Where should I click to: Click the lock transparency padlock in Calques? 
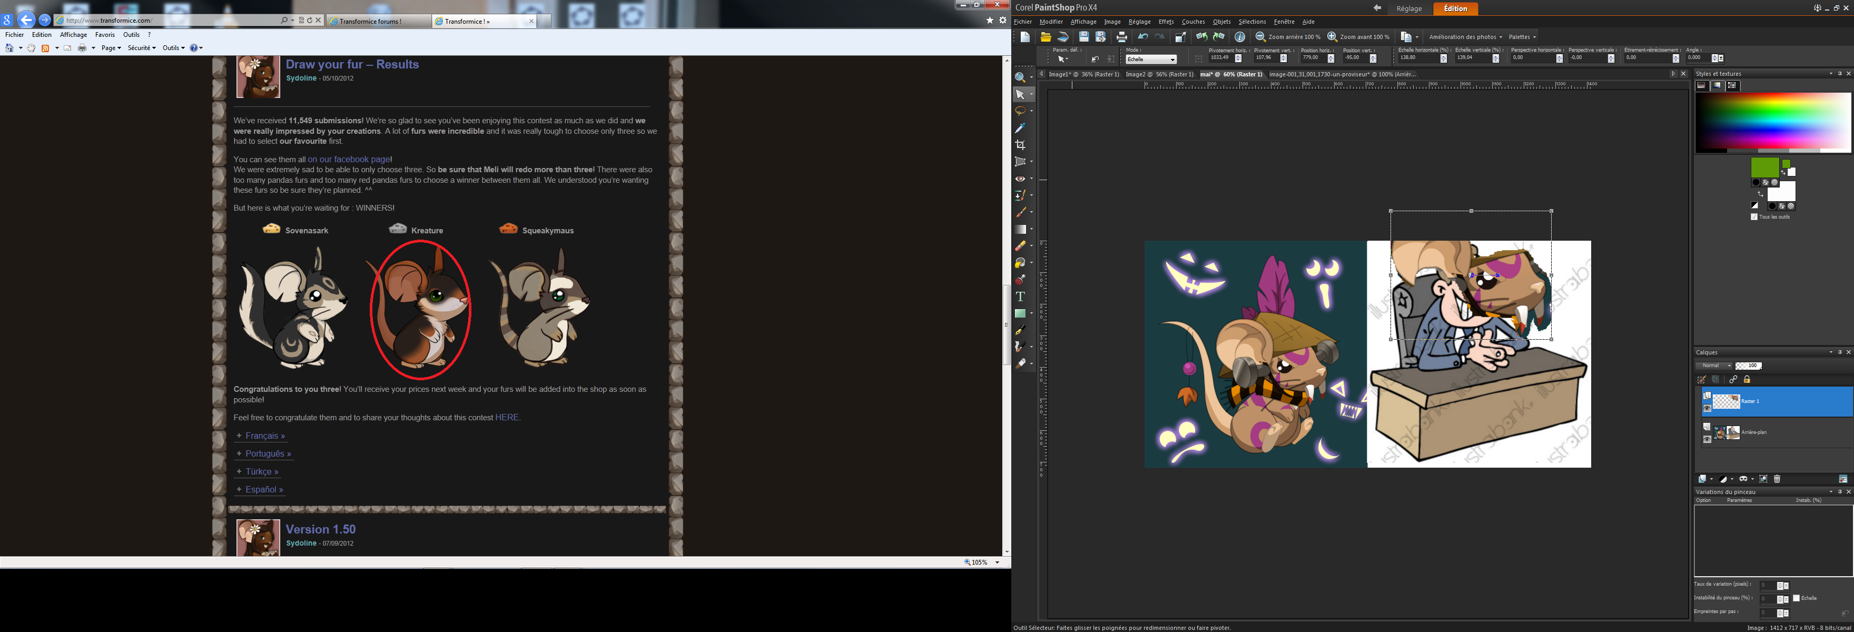pos(1747,379)
